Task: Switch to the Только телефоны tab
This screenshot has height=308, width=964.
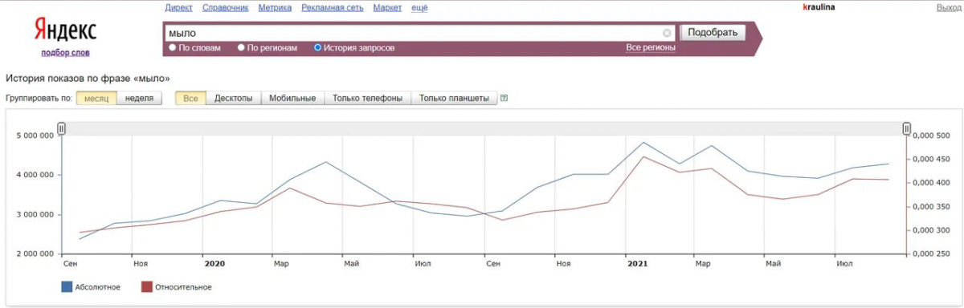Action: pyautogui.click(x=368, y=99)
